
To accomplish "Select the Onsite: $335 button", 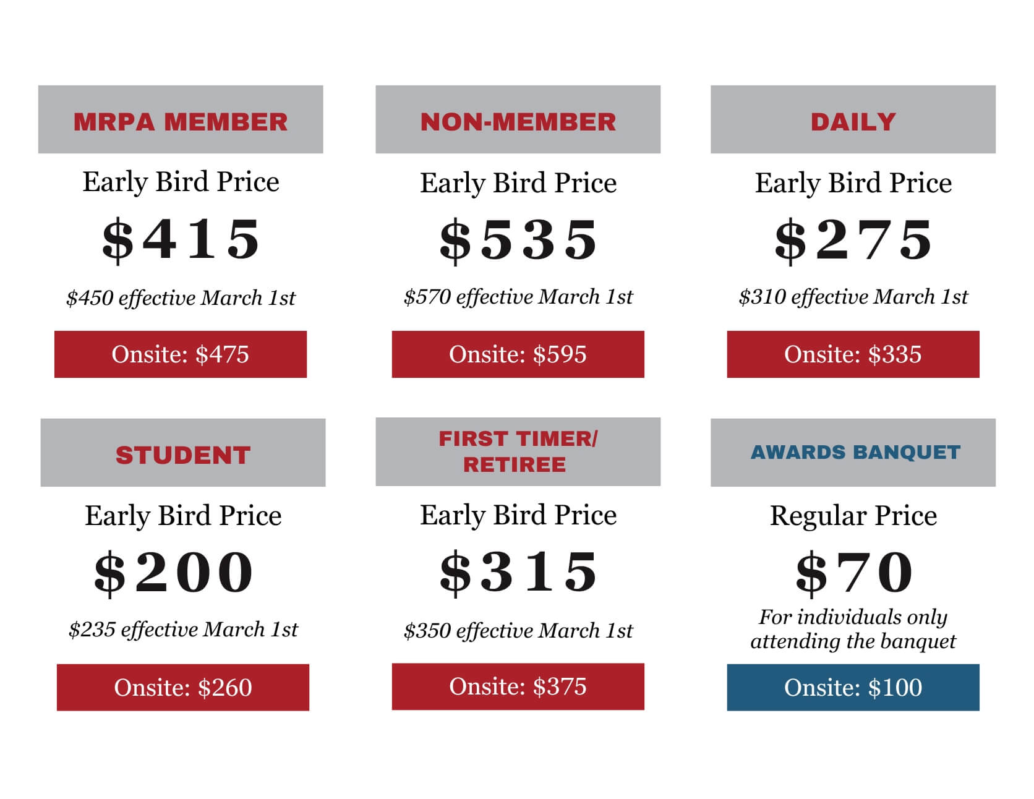I will (853, 354).
